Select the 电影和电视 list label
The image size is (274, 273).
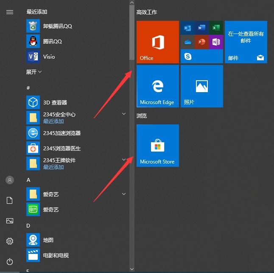click(x=56, y=255)
